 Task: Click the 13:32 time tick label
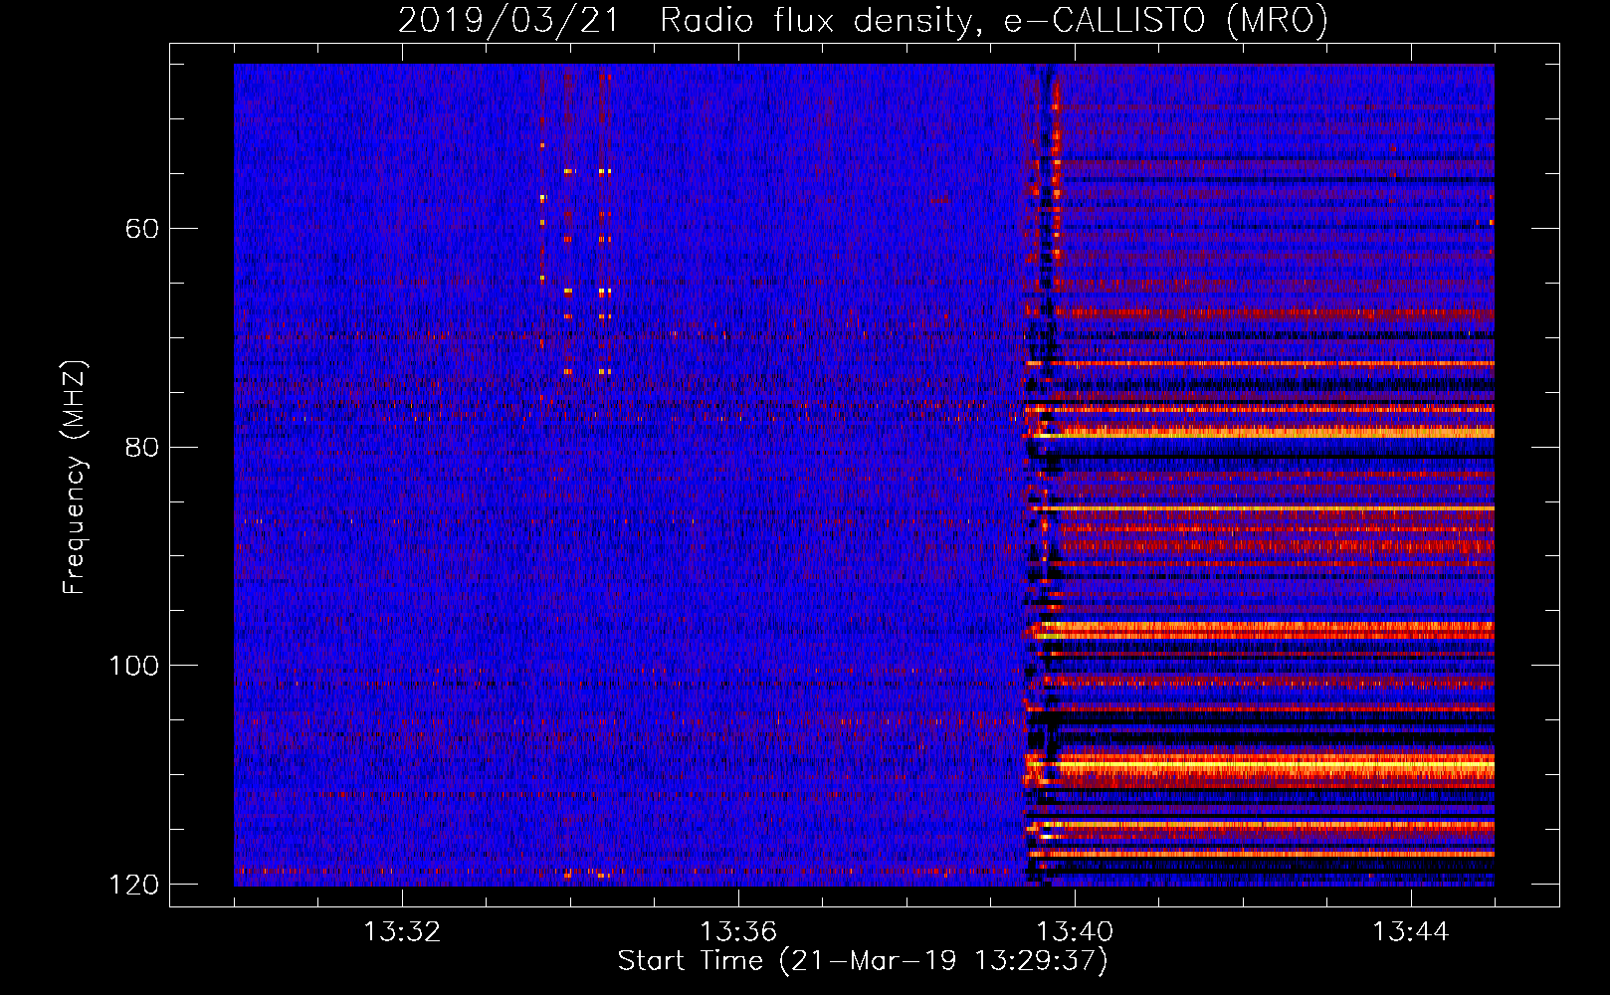point(402,932)
